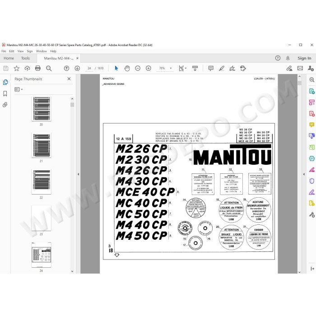Click the Sign In button
Screen dimensions: 316x316
coord(304,58)
